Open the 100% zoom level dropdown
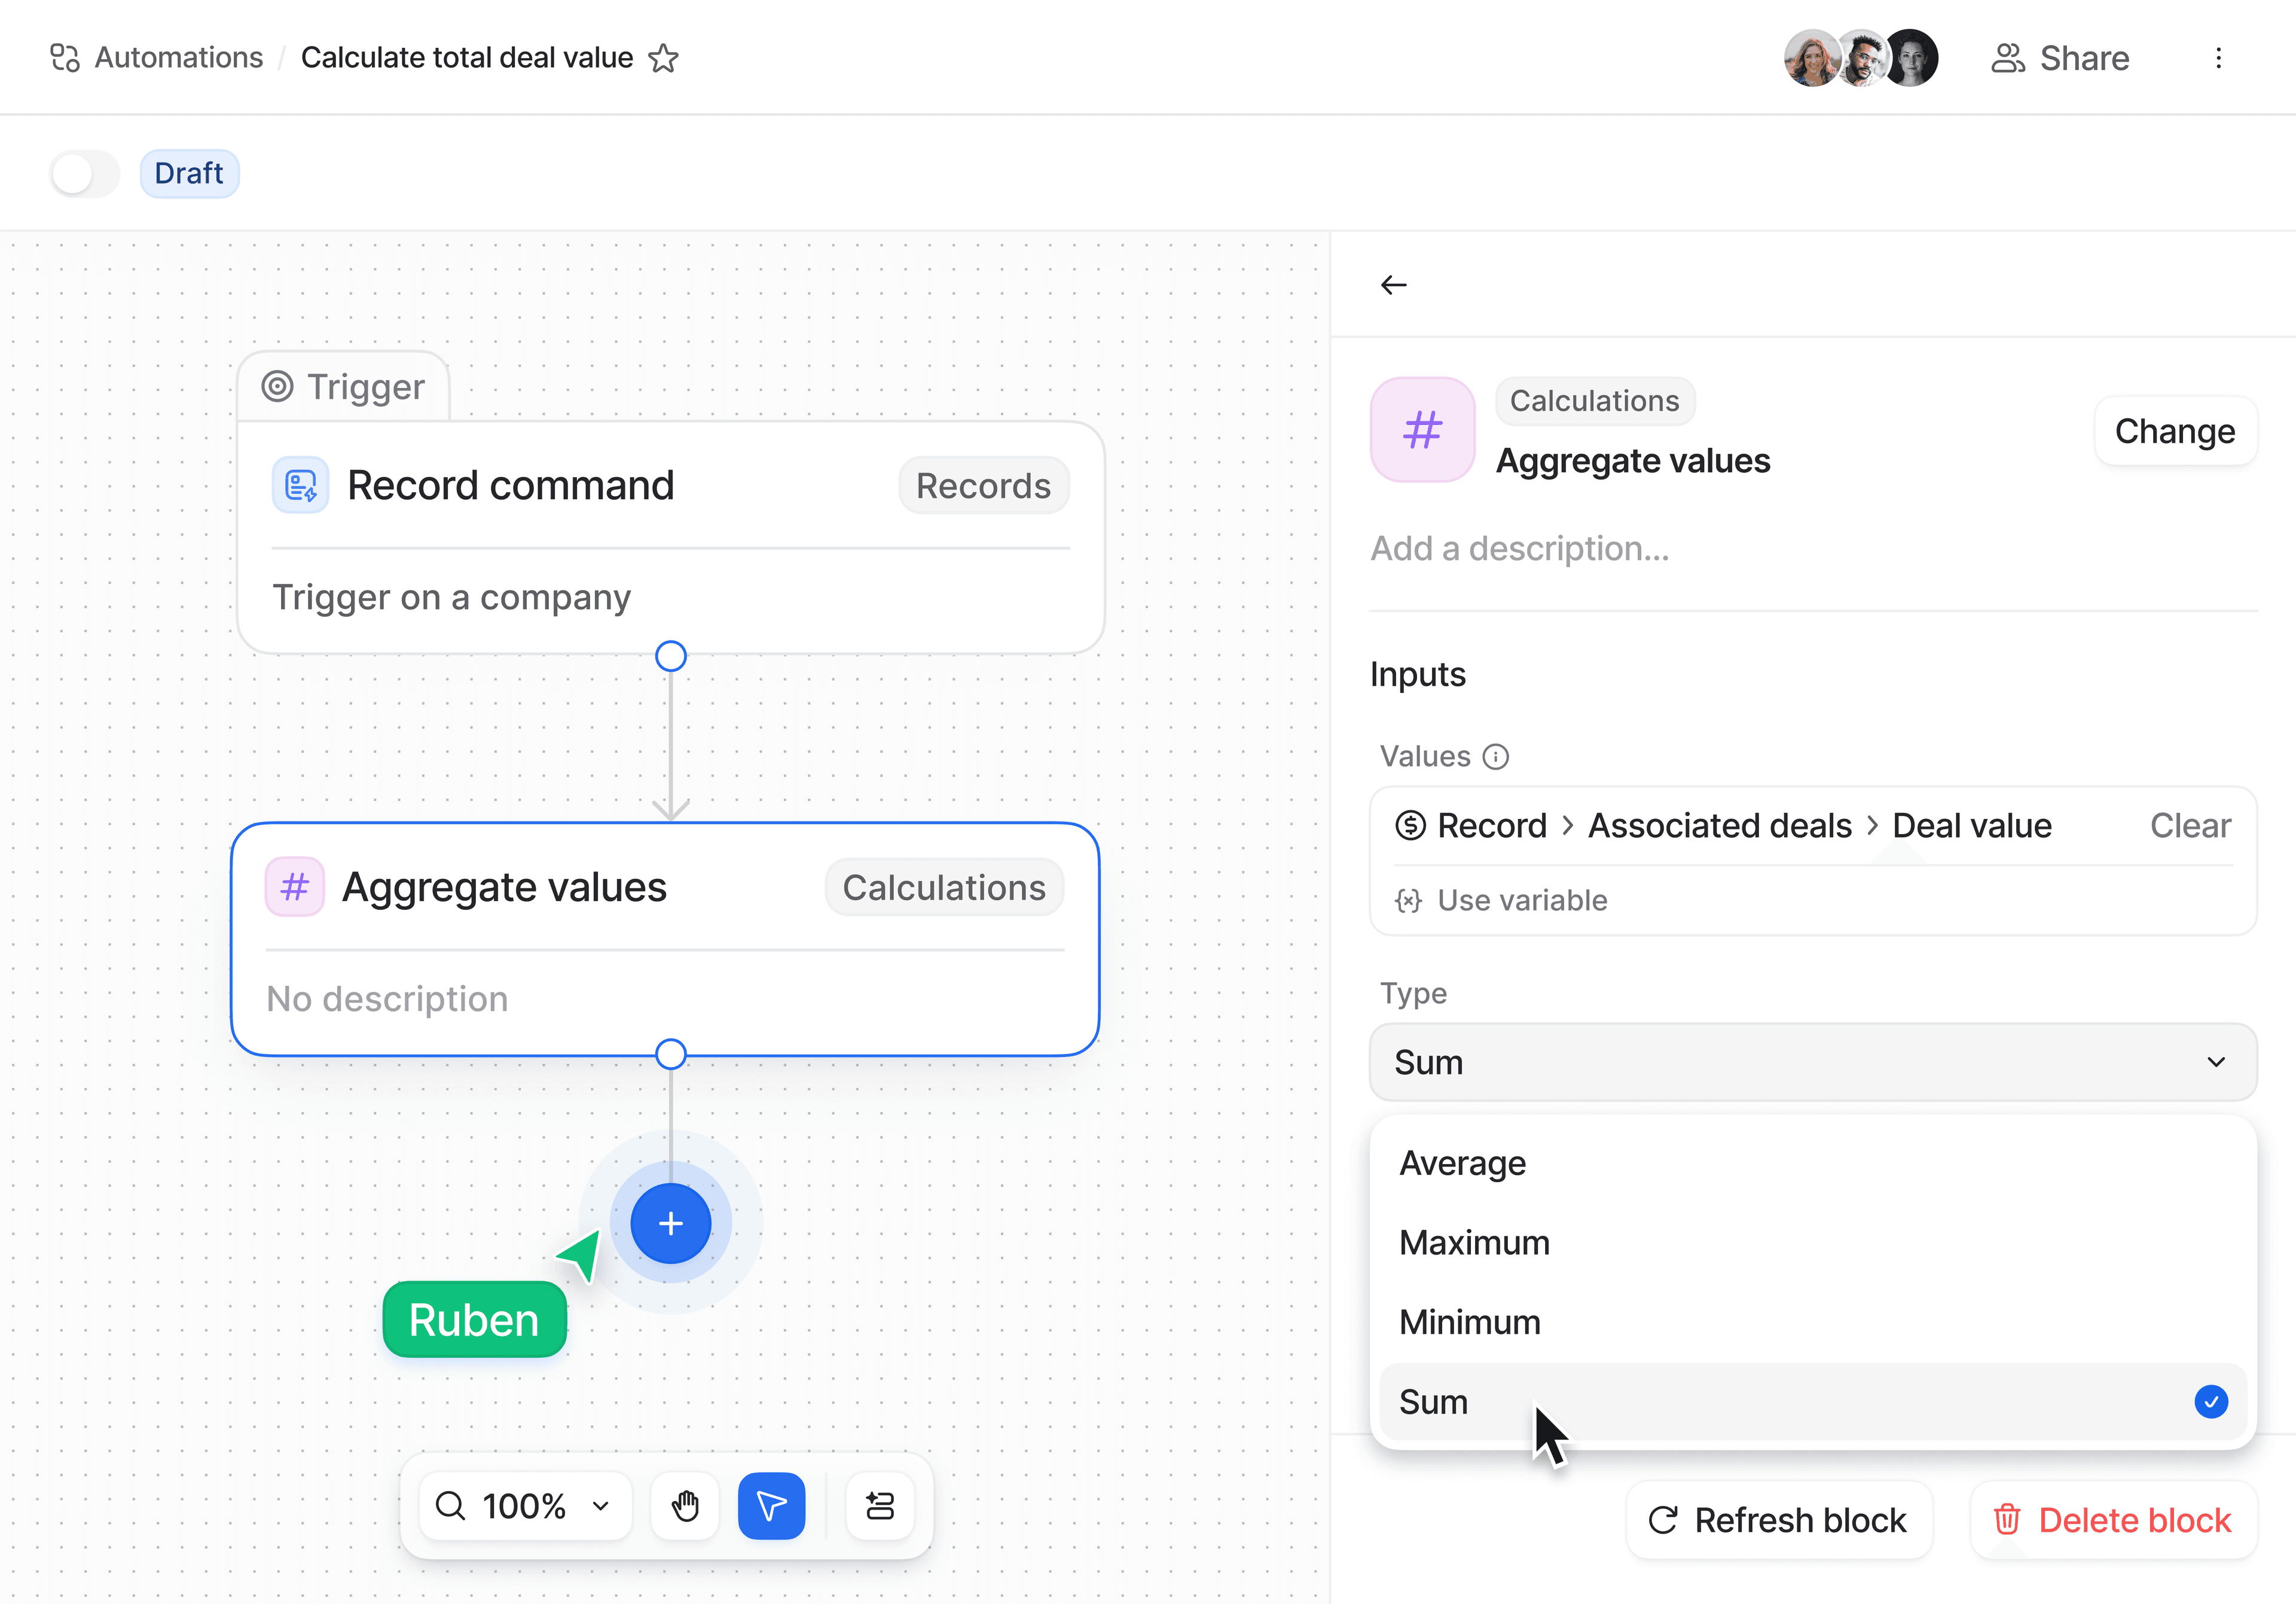The image size is (2296, 1604). click(525, 1505)
